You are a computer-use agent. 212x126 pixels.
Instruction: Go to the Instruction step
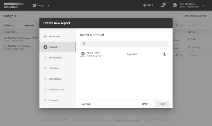[58, 36]
